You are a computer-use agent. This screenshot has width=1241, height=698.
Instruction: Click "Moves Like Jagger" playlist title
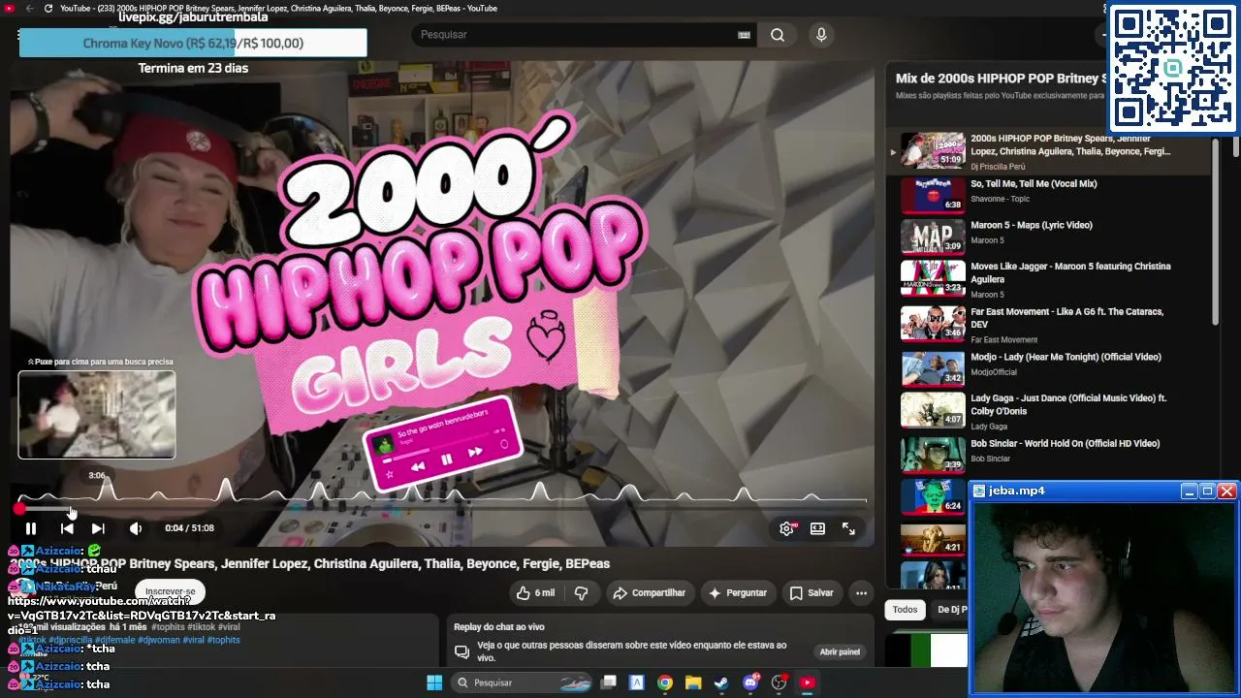tap(1070, 272)
